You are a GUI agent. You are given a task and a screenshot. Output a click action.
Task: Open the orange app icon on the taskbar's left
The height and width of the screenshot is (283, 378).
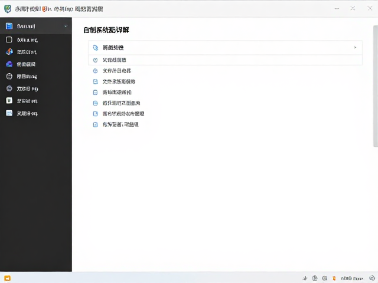tap(8, 278)
